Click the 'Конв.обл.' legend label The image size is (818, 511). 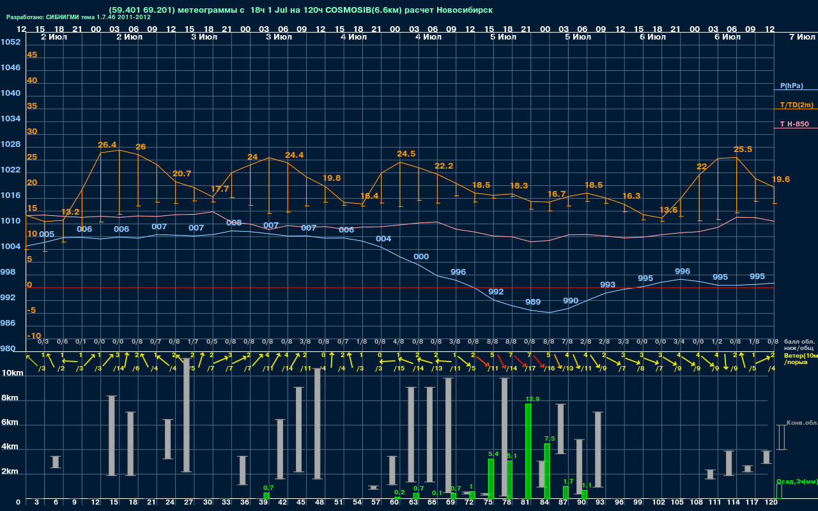[801, 423]
